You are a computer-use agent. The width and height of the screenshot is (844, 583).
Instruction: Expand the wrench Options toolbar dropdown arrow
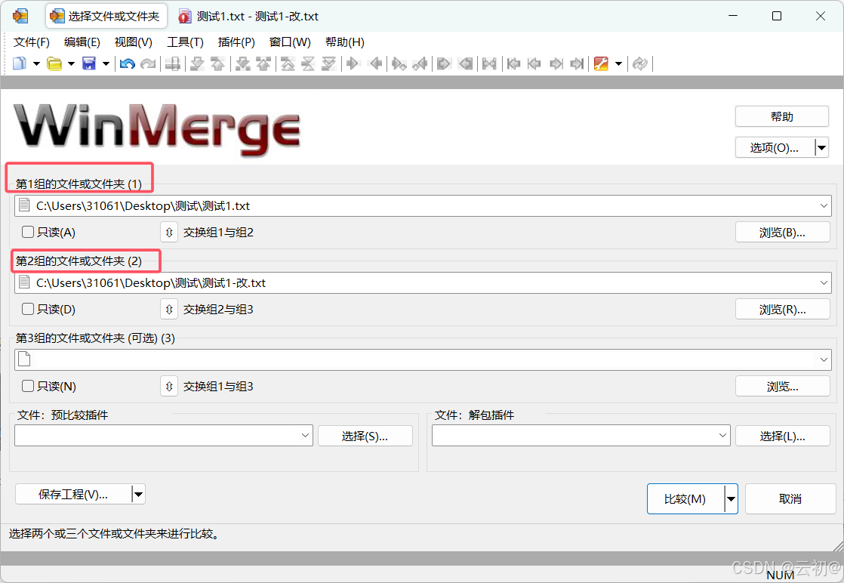click(618, 63)
